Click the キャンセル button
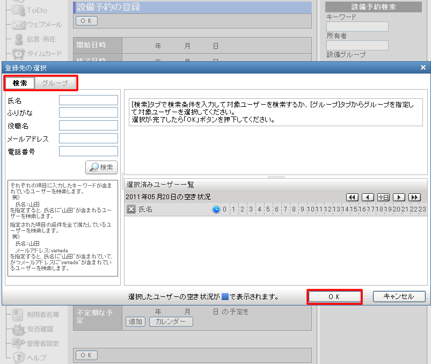This screenshot has width=431, height=364. [399, 296]
